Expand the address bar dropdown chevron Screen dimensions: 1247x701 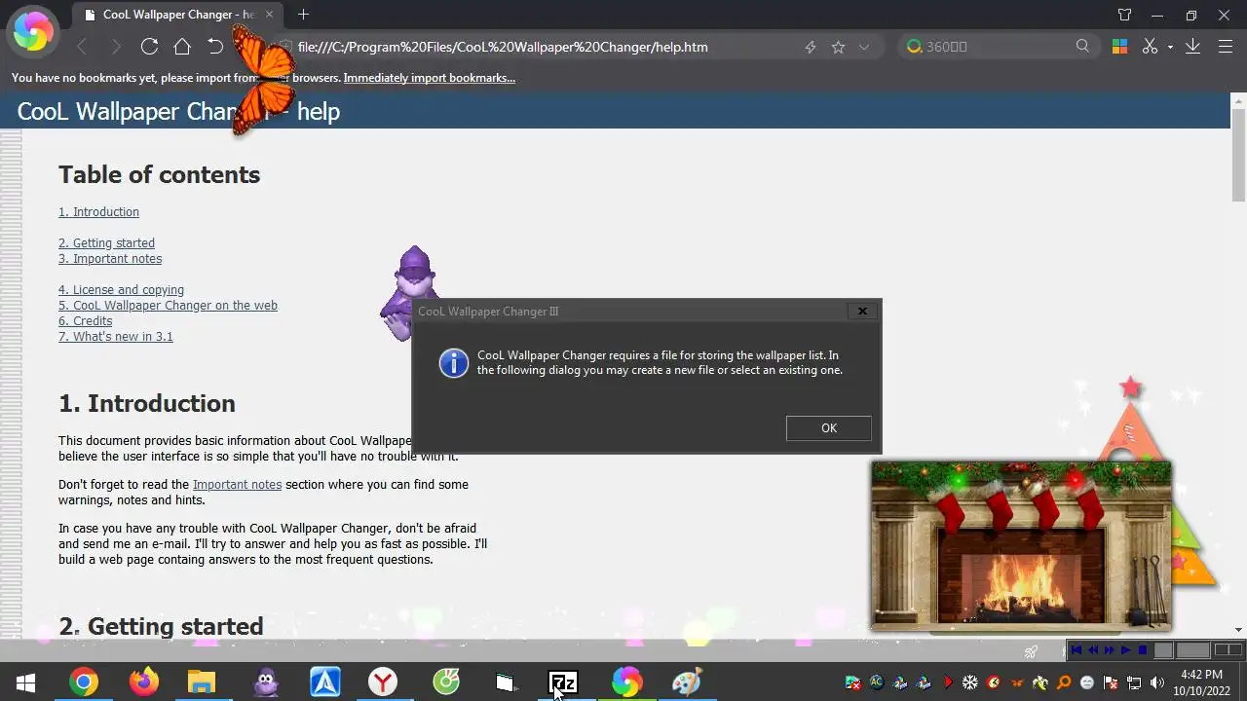point(863,47)
